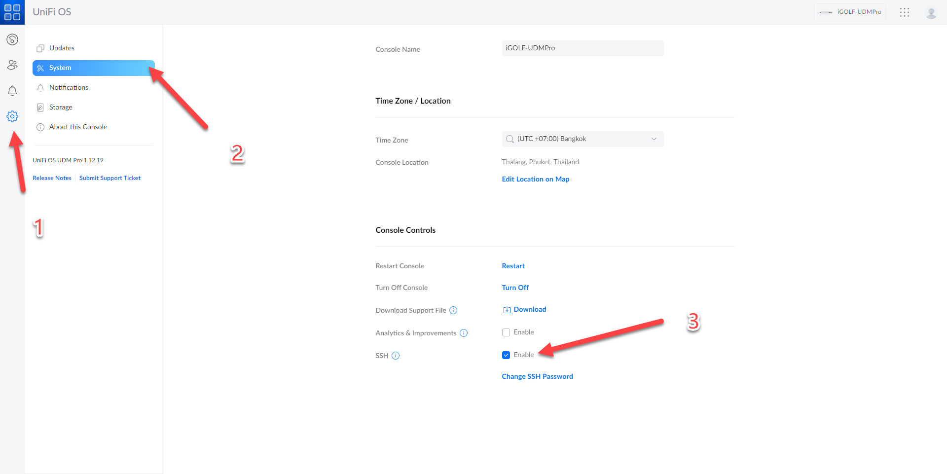Open the Storage settings page
Image resolution: width=947 pixels, height=474 pixels.
click(x=94, y=107)
